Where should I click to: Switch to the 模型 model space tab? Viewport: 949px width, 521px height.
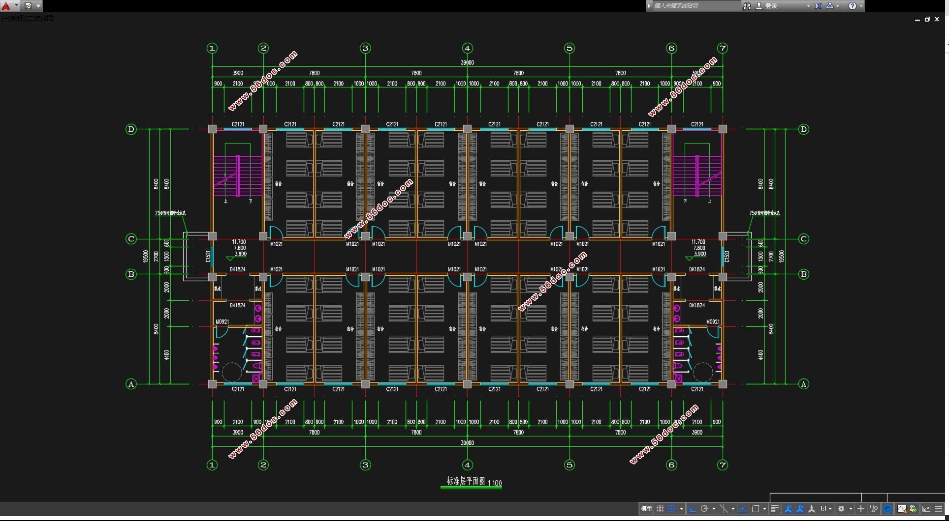[646, 509]
